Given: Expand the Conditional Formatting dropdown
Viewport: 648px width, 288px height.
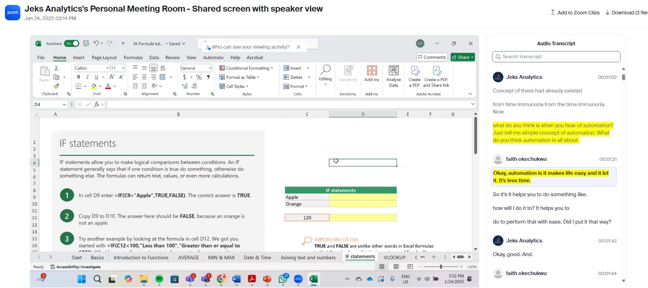Looking at the screenshot, I should 246,68.
